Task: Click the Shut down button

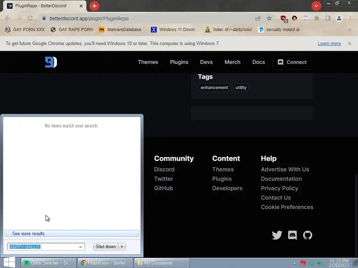Action: point(106,247)
